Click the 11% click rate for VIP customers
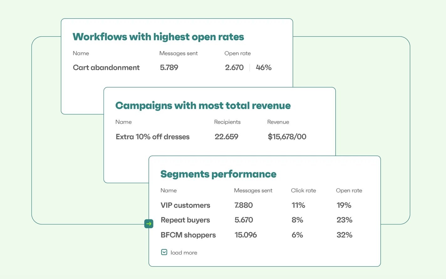The height and width of the screenshot is (279, 446). (298, 205)
